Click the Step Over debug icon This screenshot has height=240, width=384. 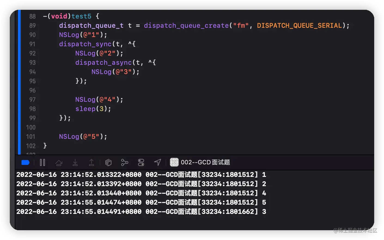pos(59,163)
